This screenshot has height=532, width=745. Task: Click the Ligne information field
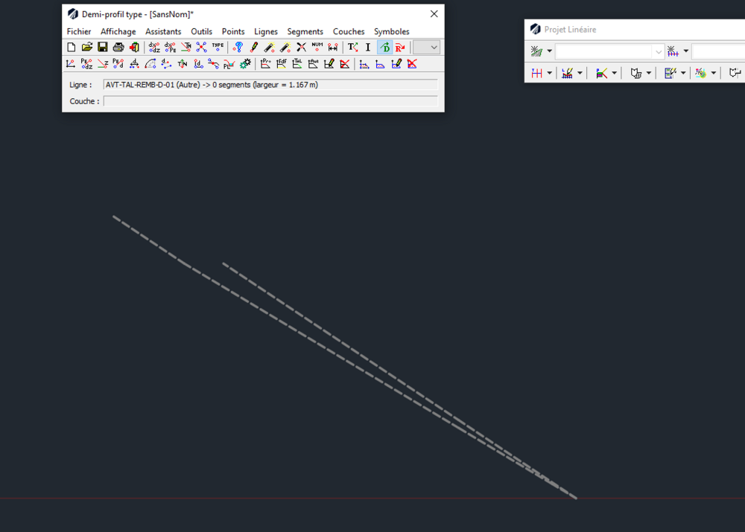click(x=270, y=85)
